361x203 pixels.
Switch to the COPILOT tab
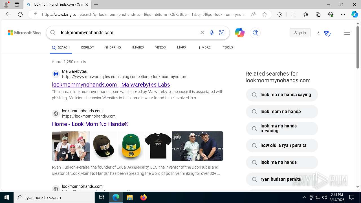point(87,47)
